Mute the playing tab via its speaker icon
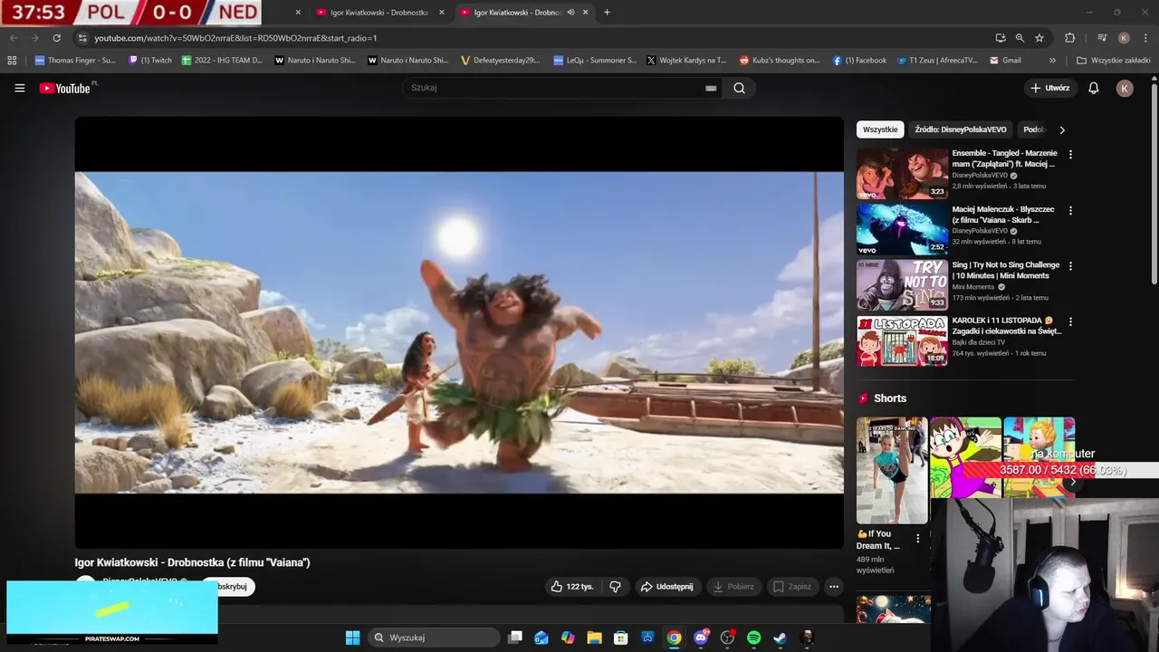The width and height of the screenshot is (1159, 652). pyautogui.click(x=570, y=13)
